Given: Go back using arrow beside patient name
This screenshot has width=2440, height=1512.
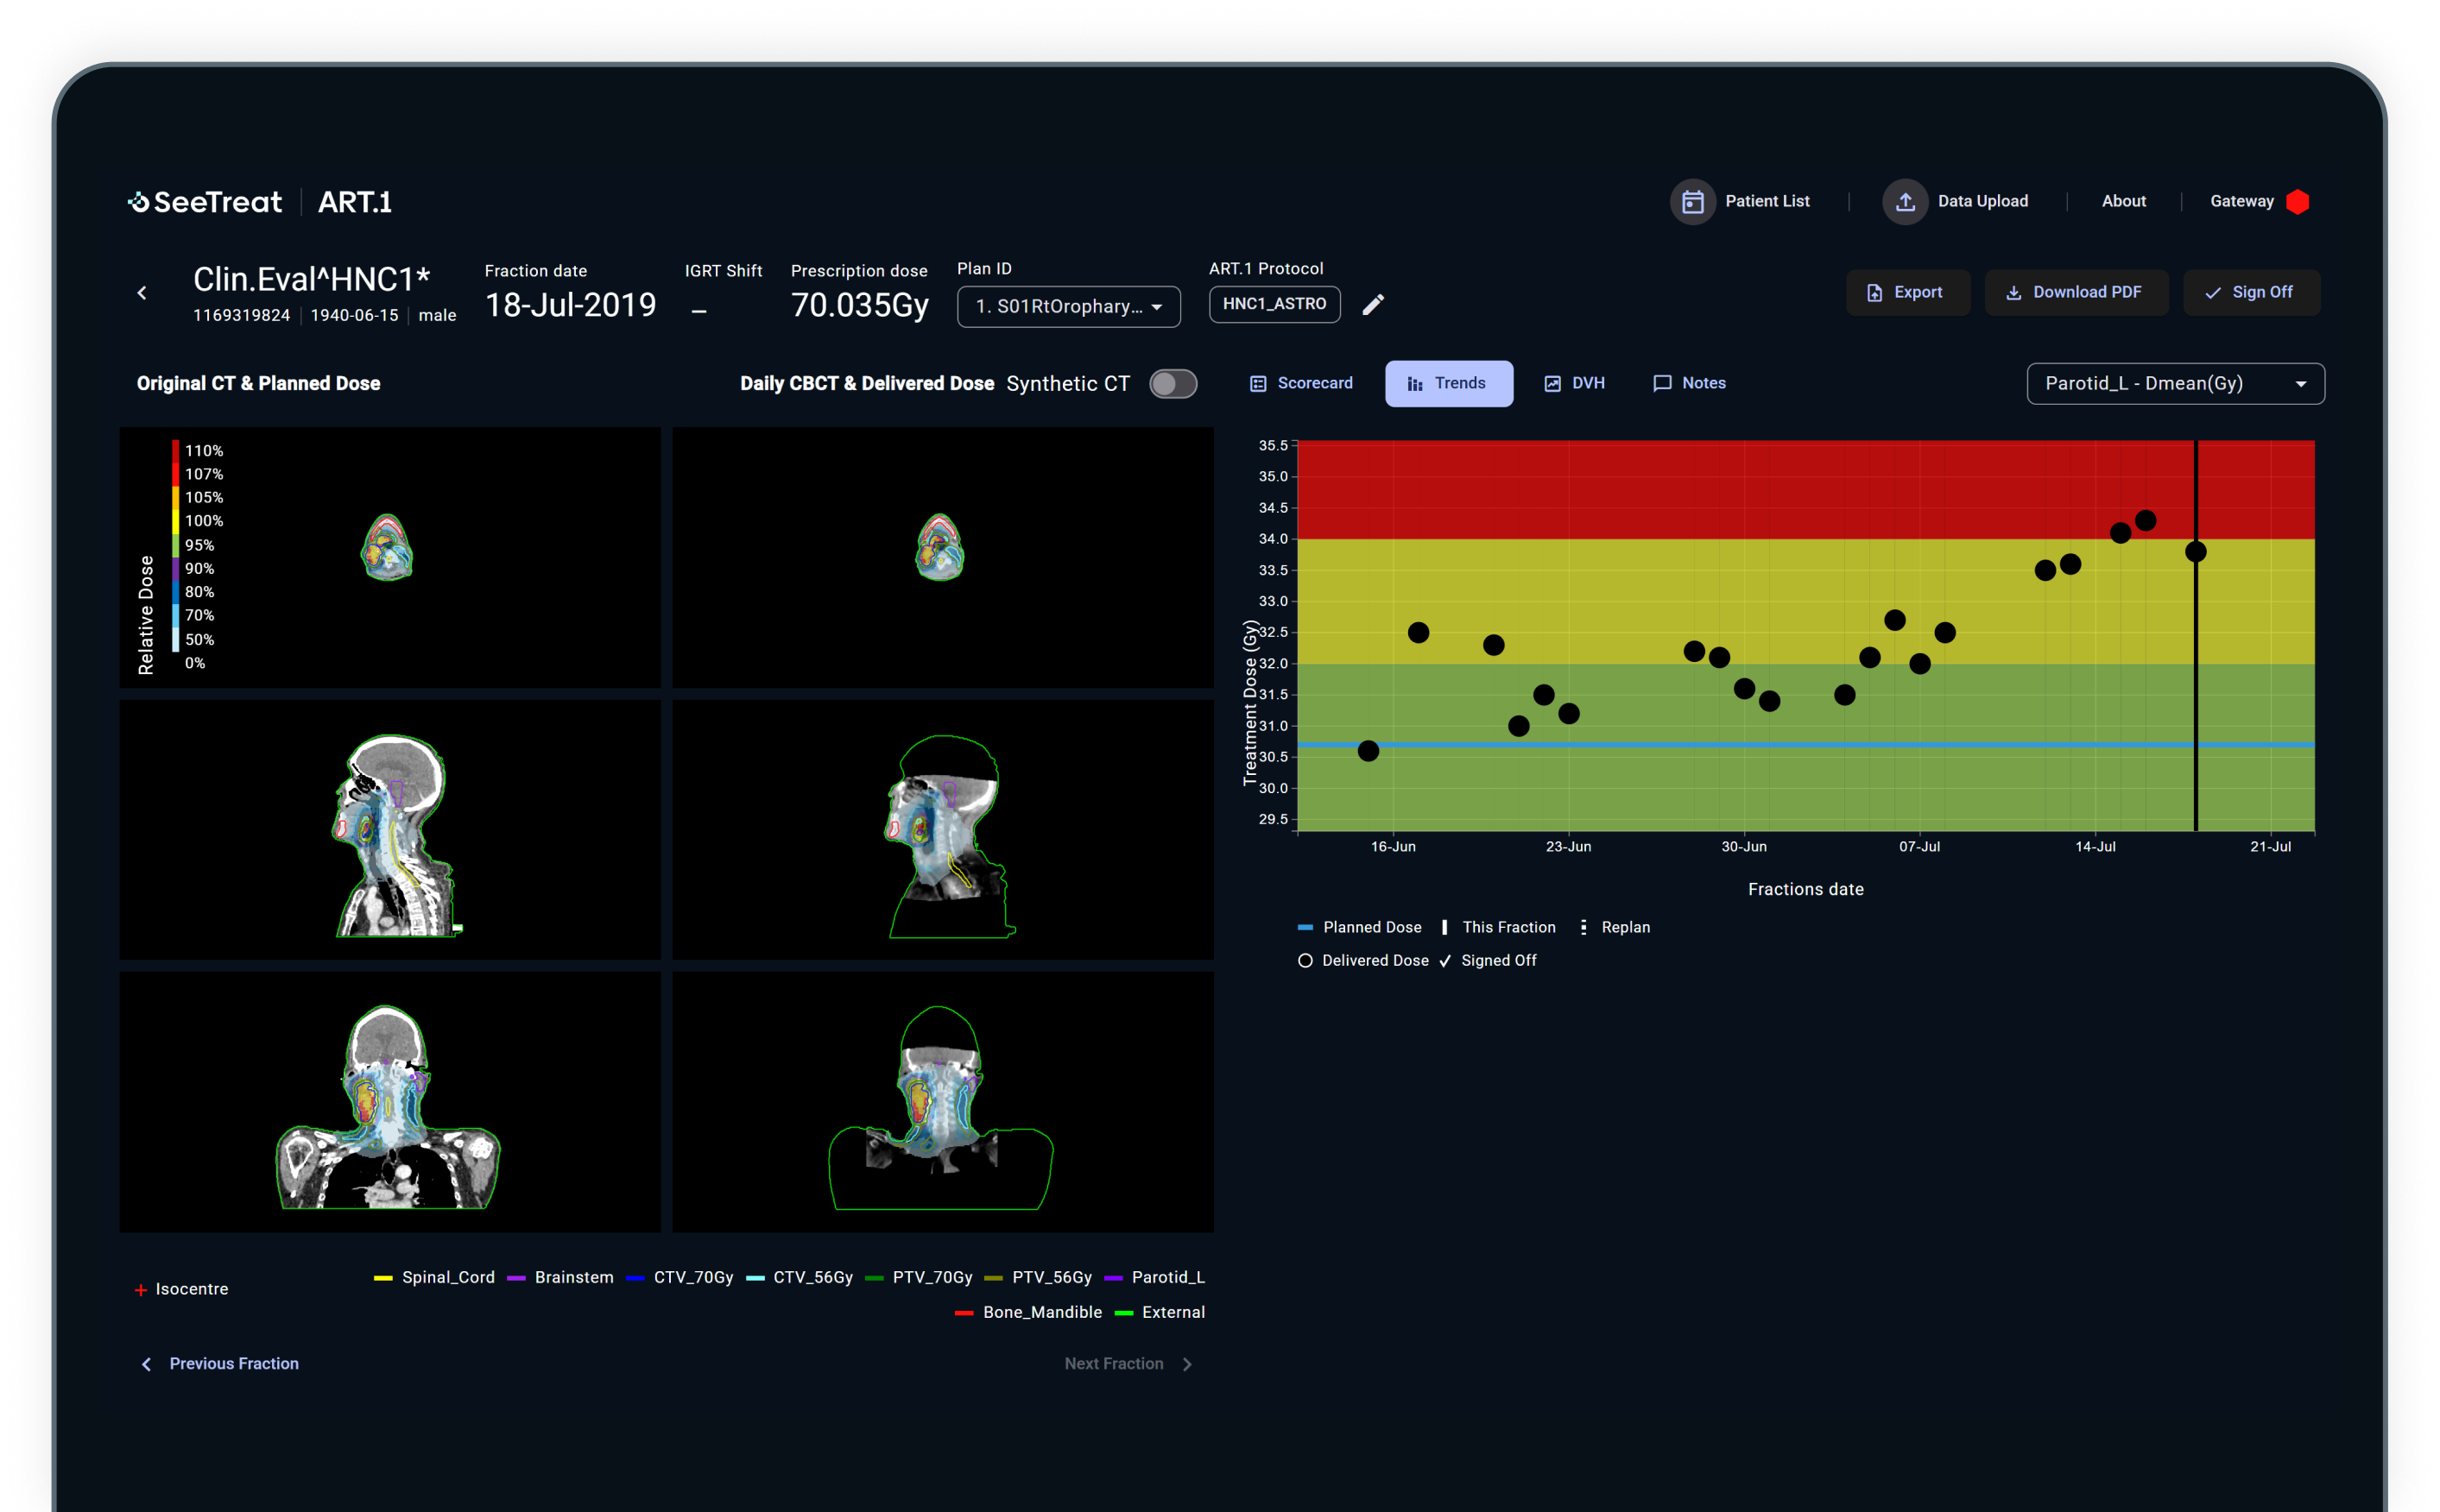Looking at the screenshot, I should click(142, 293).
